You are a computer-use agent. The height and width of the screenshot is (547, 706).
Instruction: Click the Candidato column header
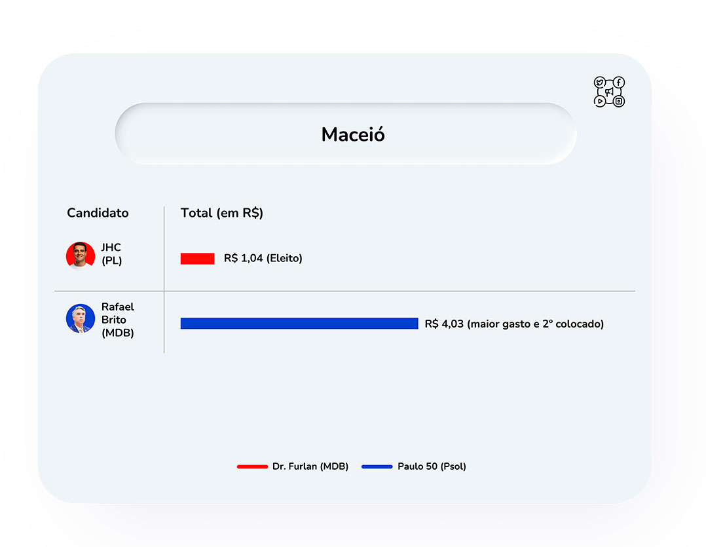coord(98,213)
